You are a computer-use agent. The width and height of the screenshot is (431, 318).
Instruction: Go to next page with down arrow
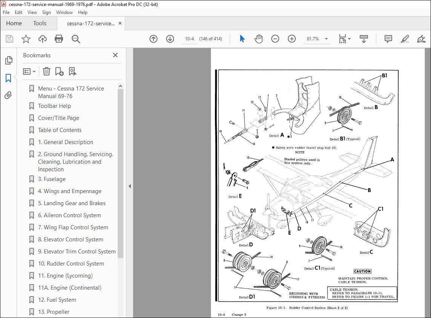tap(170, 39)
